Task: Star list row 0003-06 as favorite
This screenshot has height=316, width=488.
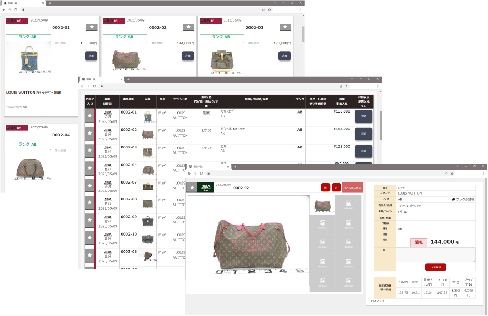Action: [89, 255]
